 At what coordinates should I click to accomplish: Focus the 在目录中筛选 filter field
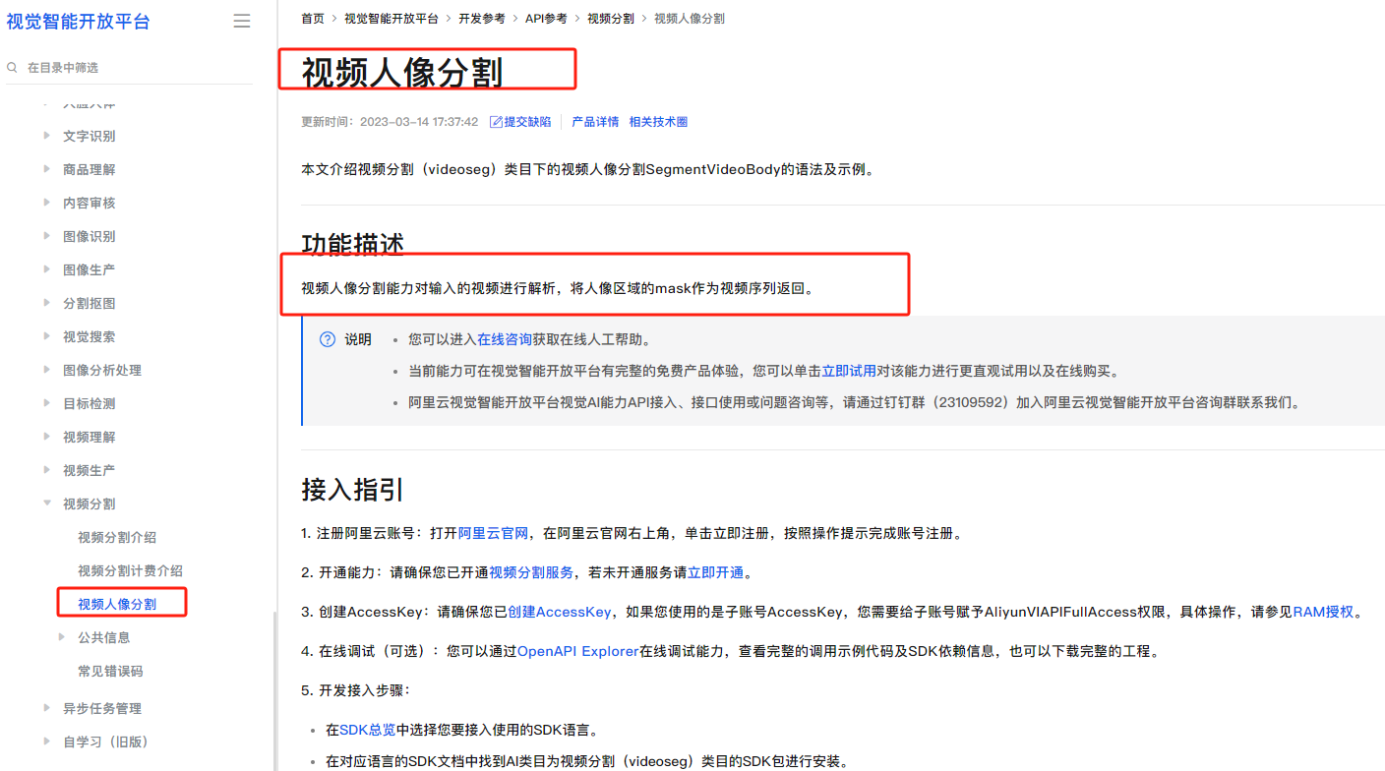coord(129,68)
